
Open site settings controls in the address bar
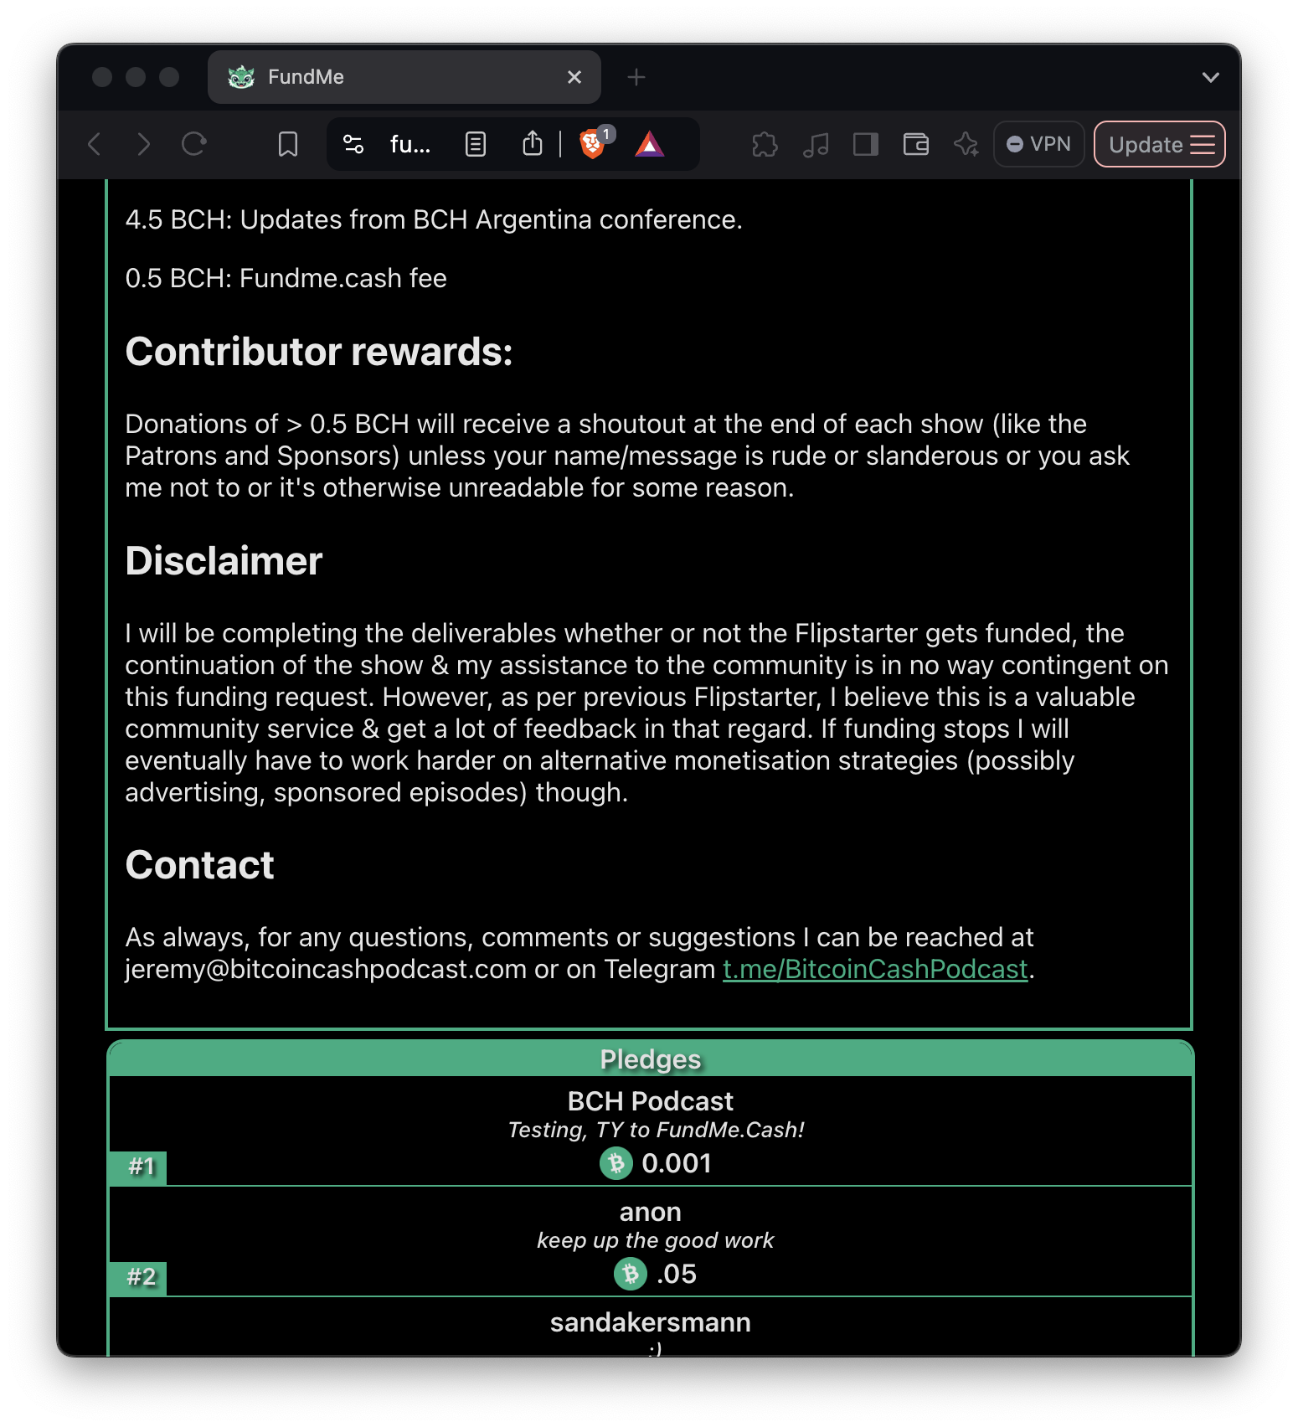(353, 145)
